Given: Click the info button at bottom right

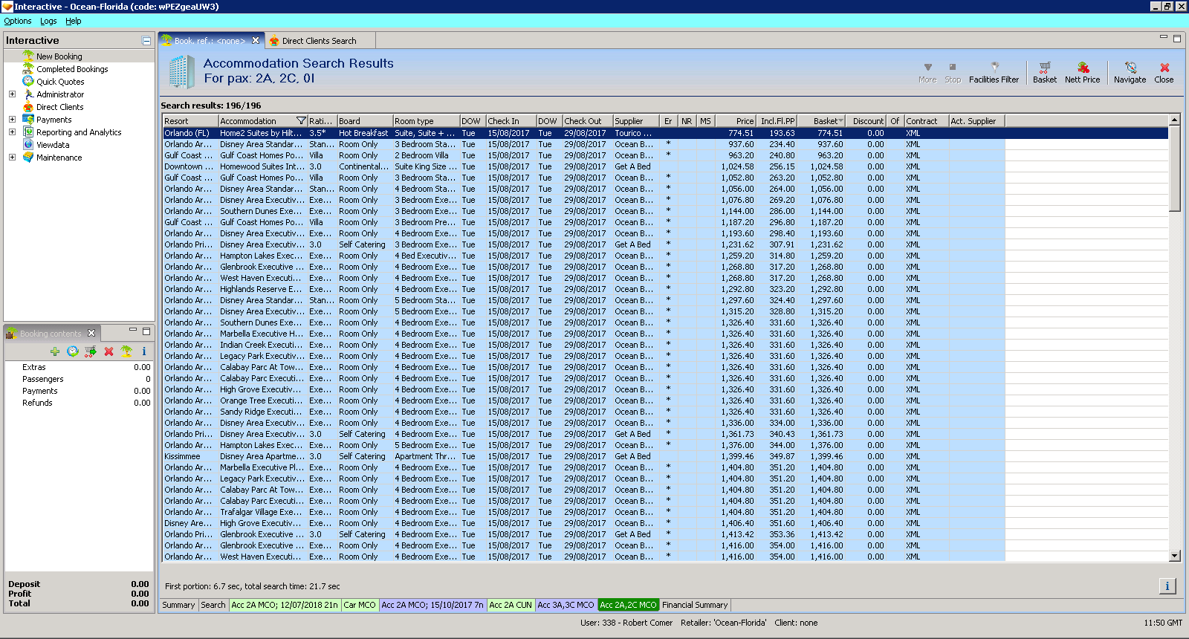Looking at the screenshot, I should tap(1167, 586).
